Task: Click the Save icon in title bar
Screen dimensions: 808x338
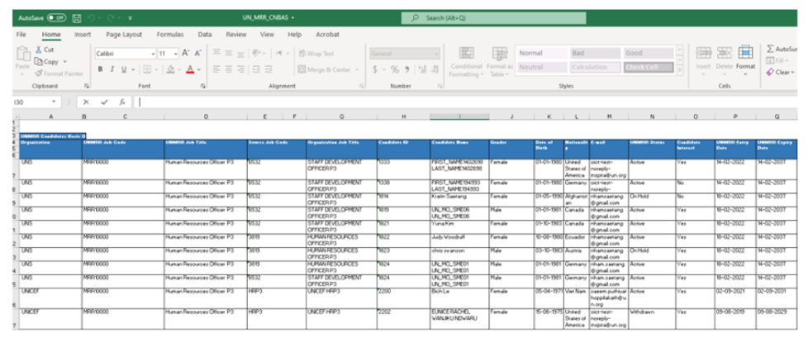Action: point(77,17)
